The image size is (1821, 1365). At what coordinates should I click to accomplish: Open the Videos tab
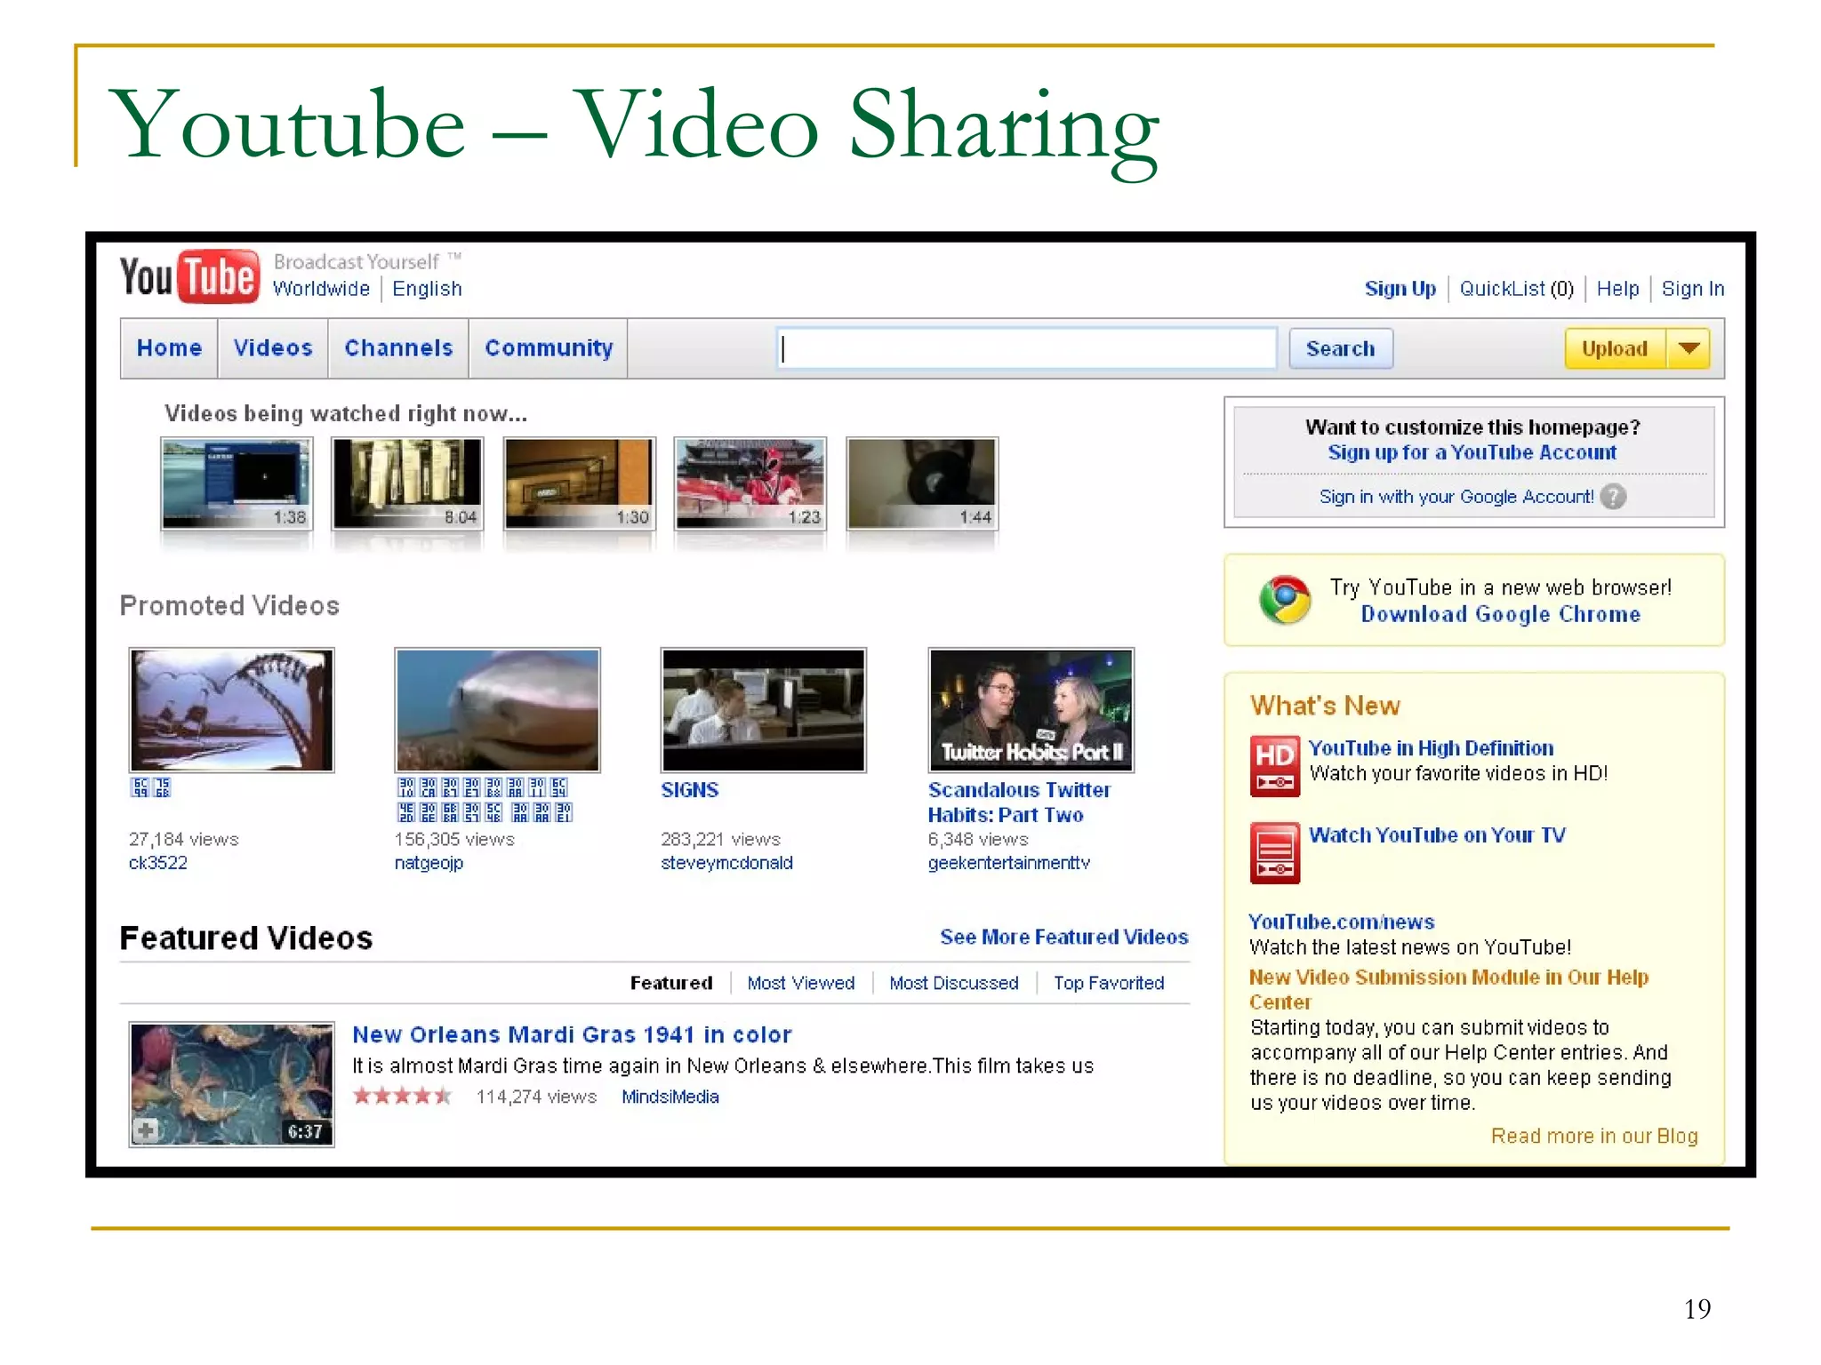pos(273,348)
